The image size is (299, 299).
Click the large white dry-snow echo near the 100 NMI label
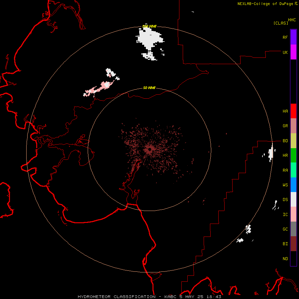pos(150,39)
